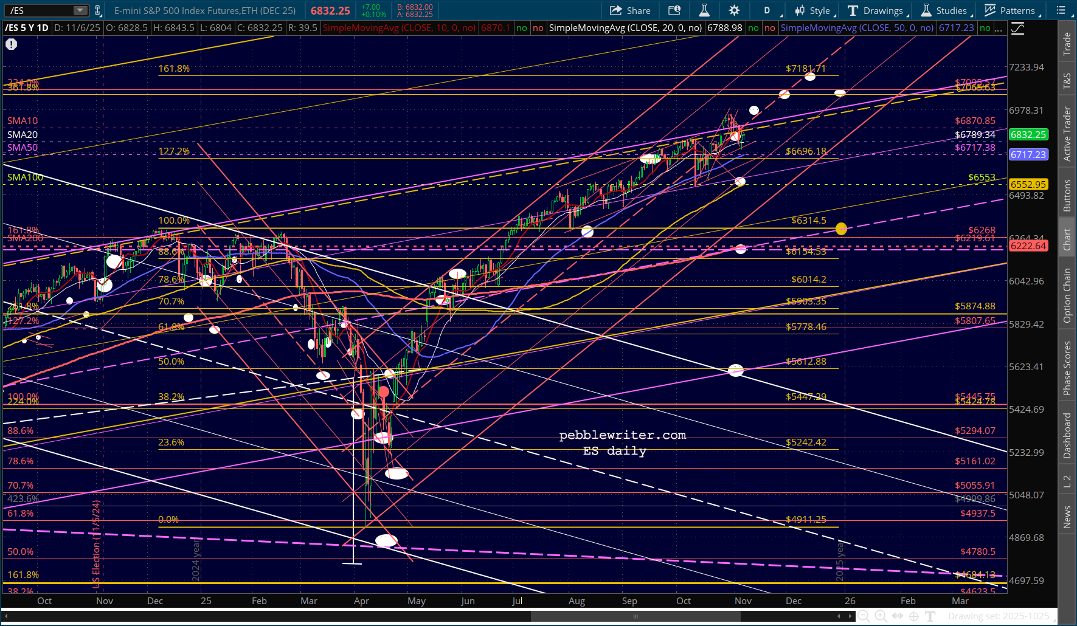Click the $6314.5 Fibonacci level label
This screenshot has width=1077, height=626.
809,220
